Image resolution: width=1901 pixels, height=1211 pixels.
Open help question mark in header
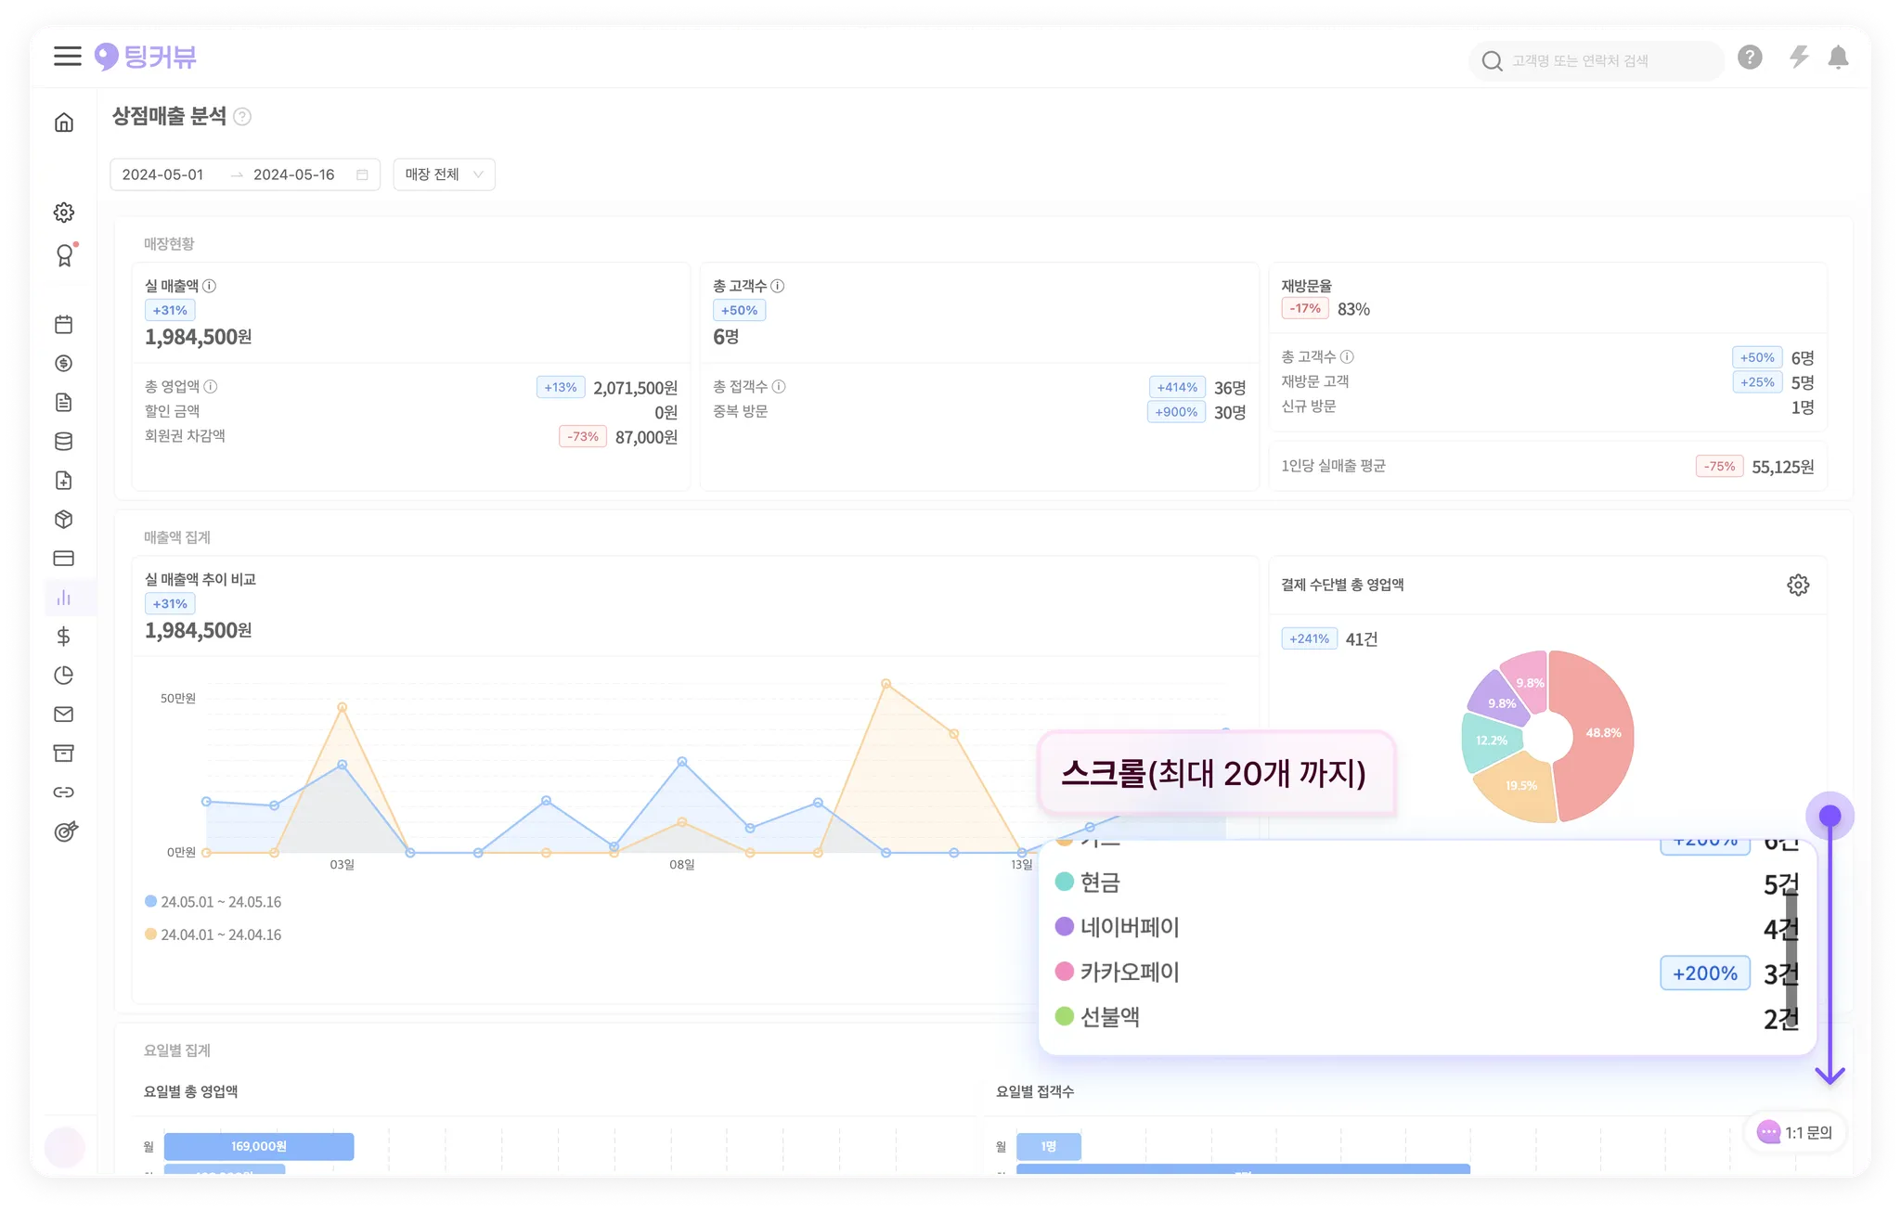(1750, 58)
